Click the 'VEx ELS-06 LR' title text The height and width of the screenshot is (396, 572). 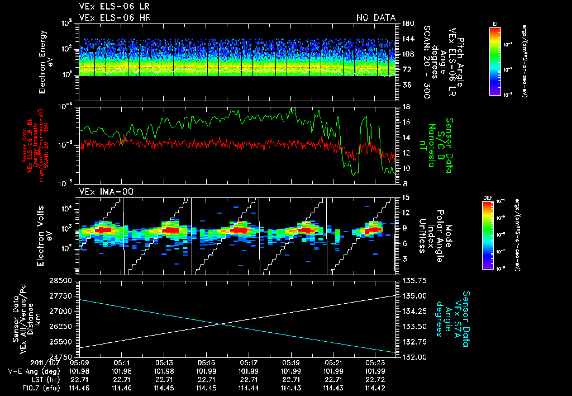point(115,7)
